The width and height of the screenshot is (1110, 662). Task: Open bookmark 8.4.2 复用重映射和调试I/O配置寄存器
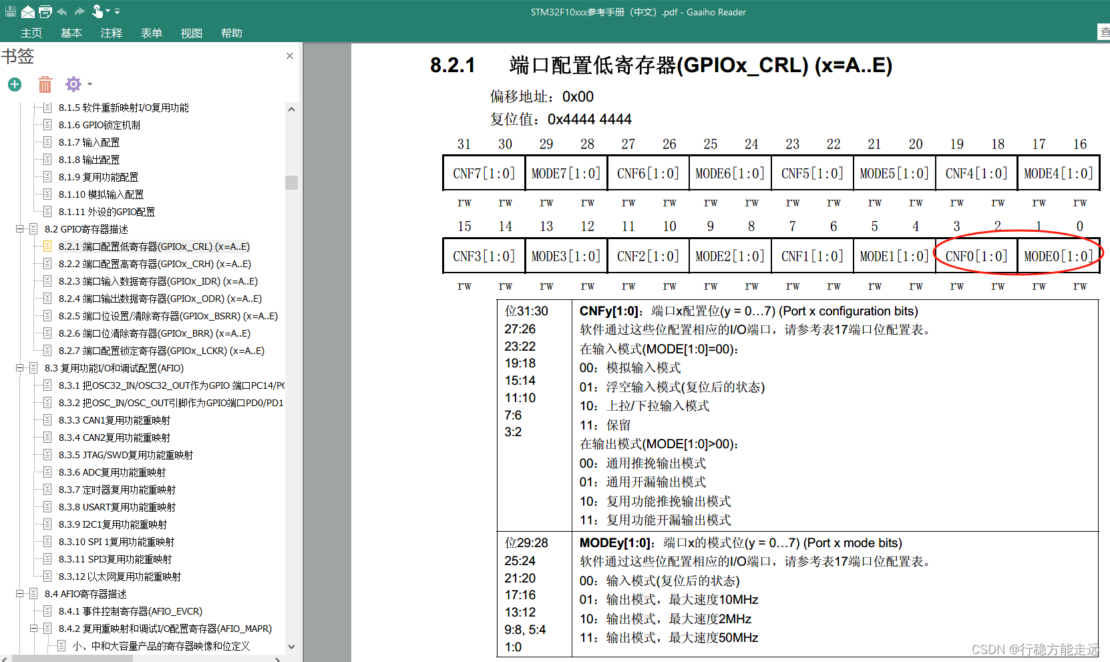(x=165, y=629)
